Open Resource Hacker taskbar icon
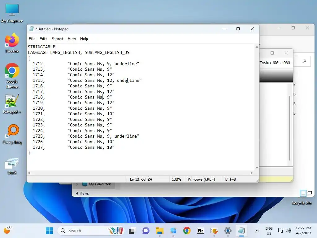The height and width of the screenshot is (238, 317). pos(214,231)
